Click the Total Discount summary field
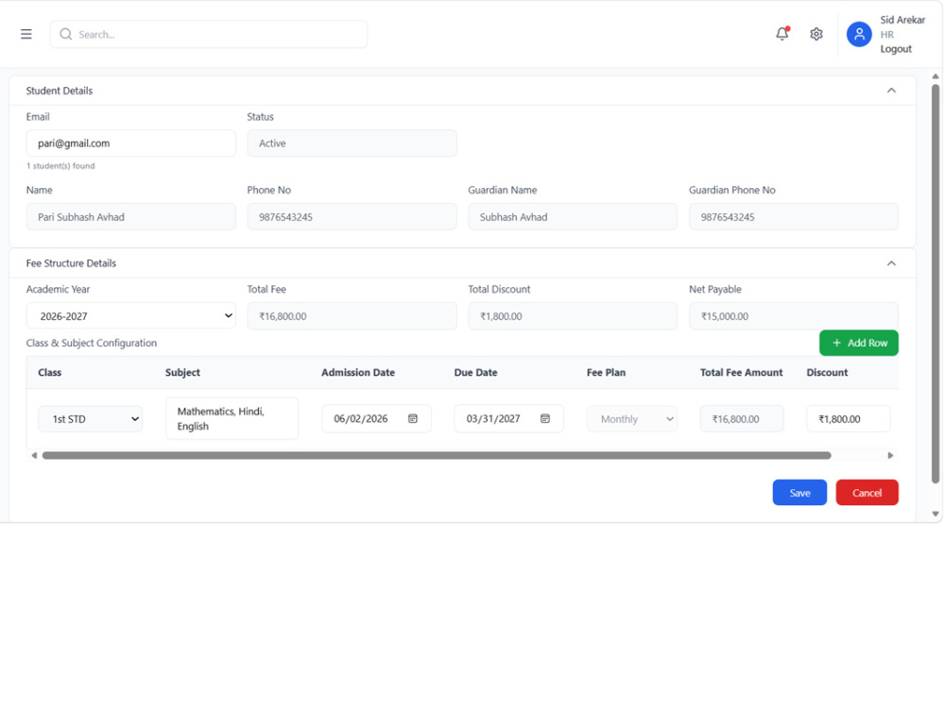Screen dimensions: 945x708 coord(573,316)
